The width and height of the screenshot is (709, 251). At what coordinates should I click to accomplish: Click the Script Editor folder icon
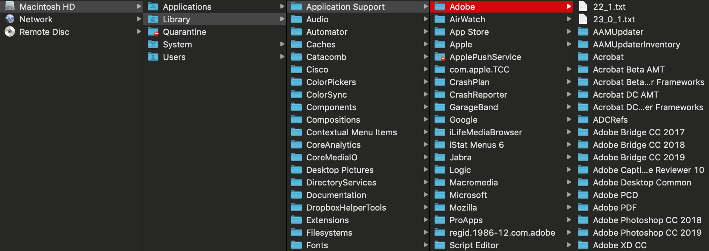[440, 245]
